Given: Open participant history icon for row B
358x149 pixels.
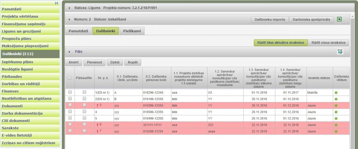Looking at the screenshot, I should 337,99.
